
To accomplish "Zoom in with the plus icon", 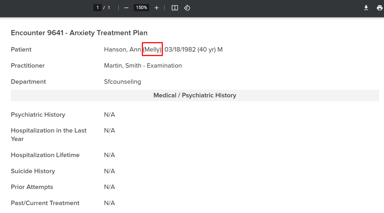I will (x=156, y=8).
